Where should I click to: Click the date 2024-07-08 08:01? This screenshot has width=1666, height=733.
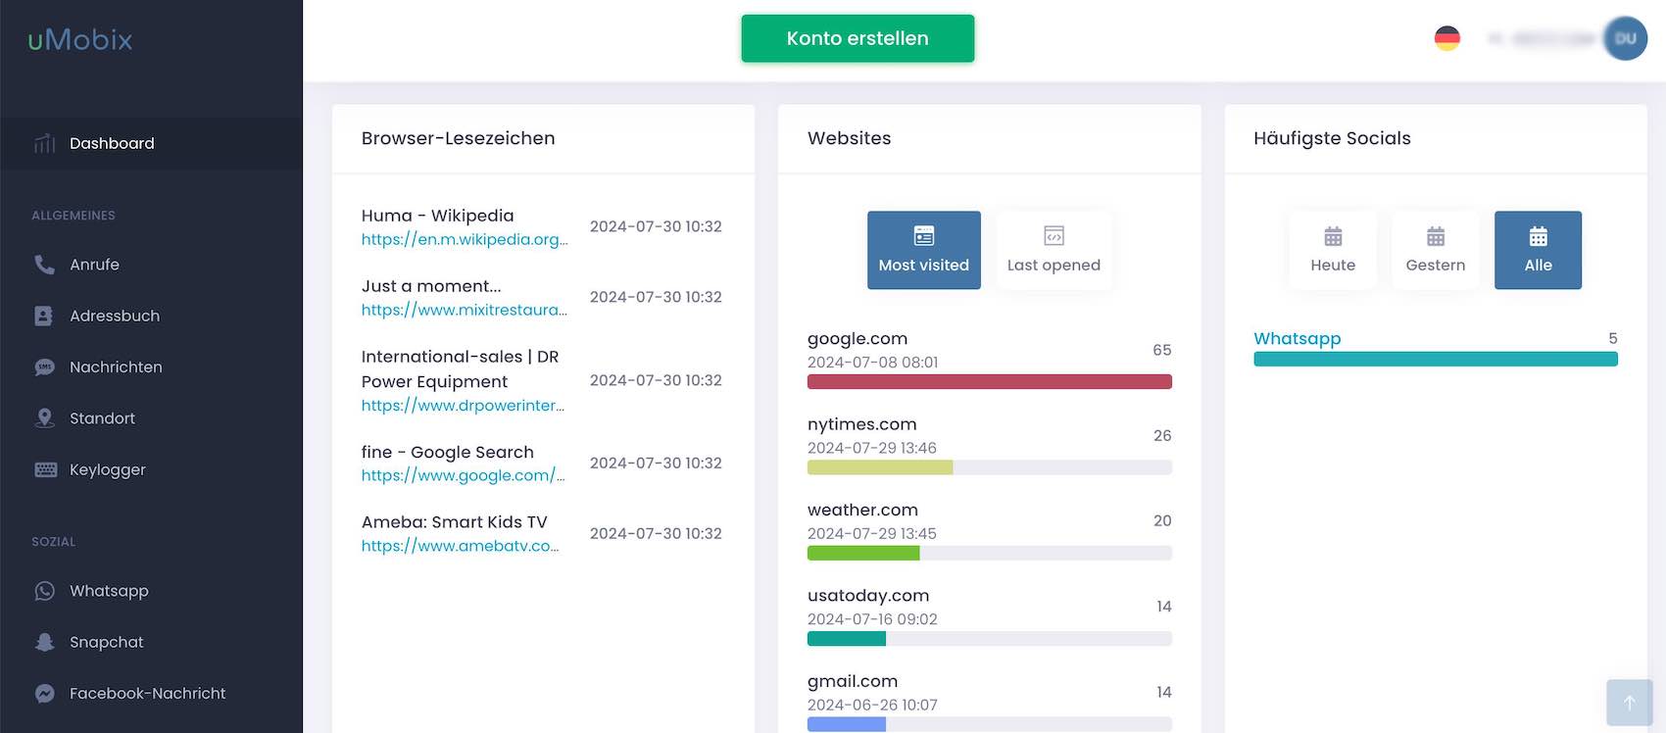click(x=873, y=363)
